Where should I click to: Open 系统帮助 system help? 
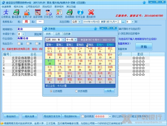(x=70, y=14)
